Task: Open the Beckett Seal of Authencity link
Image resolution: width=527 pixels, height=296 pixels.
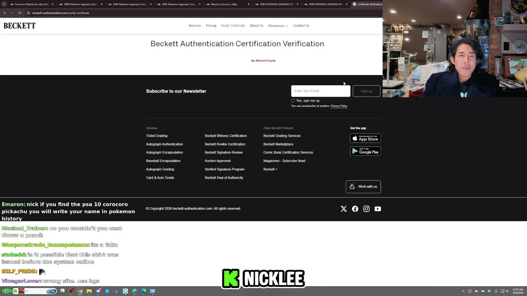Action: [224, 178]
